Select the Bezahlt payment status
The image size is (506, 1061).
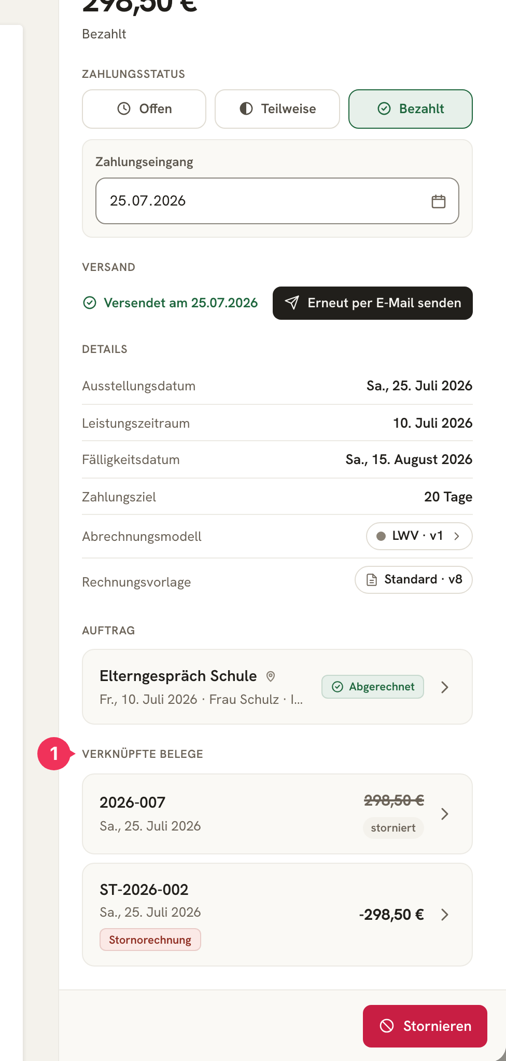tap(411, 108)
